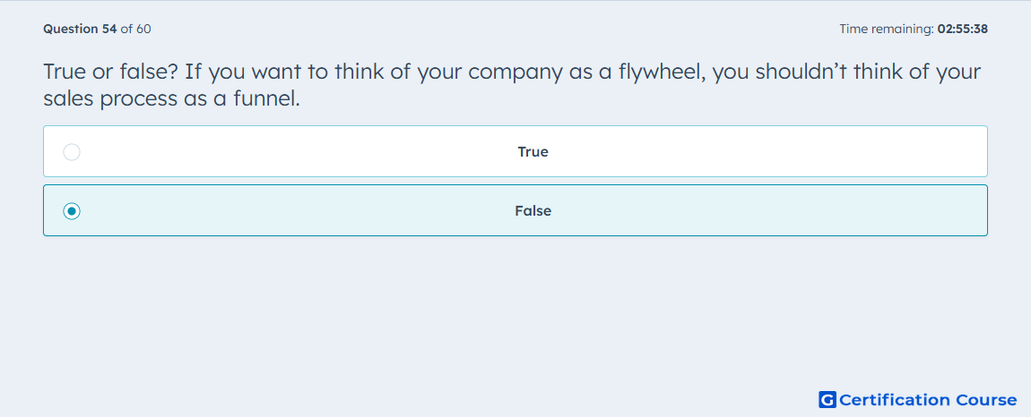Image resolution: width=1031 pixels, height=417 pixels.
Task: Click the "of 60" question total text
Action: pyautogui.click(x=136, y=29)
